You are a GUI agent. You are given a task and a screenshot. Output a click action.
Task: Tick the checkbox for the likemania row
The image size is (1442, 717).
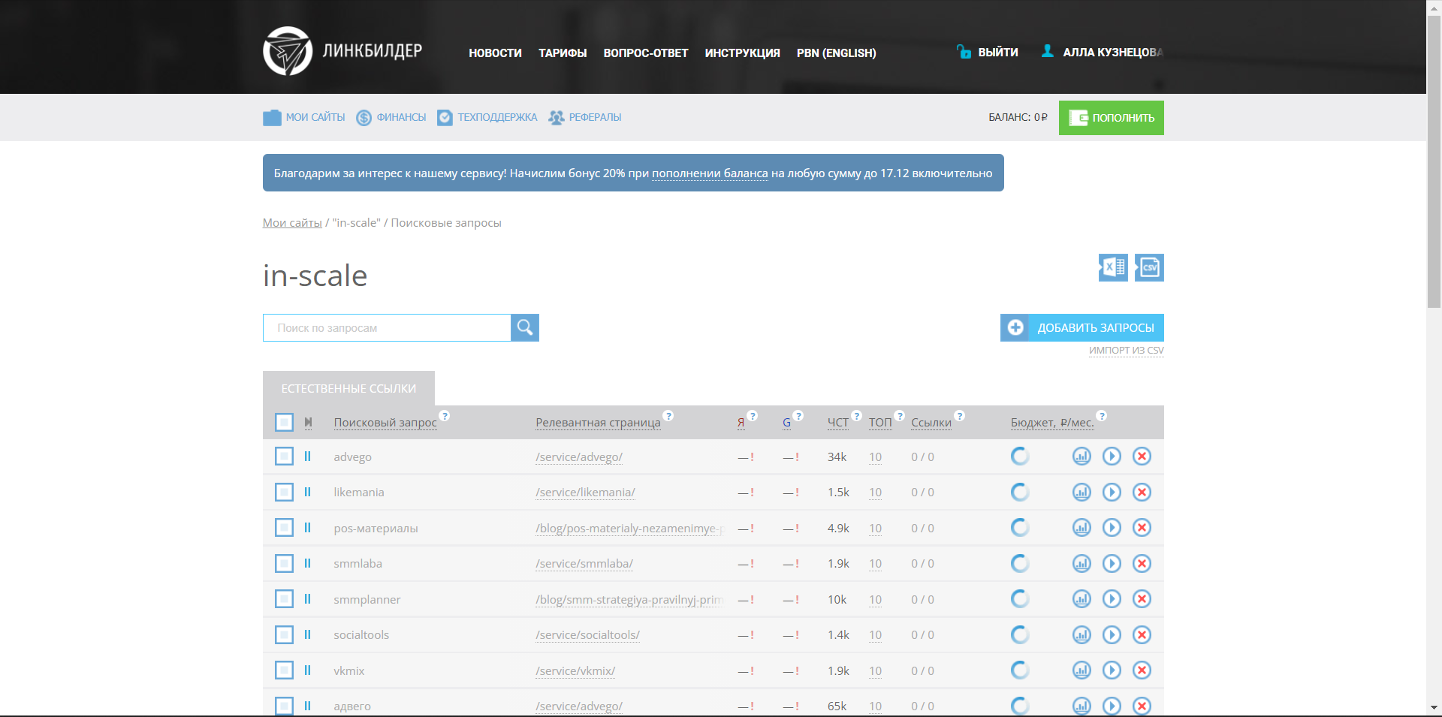click(284, 492)
